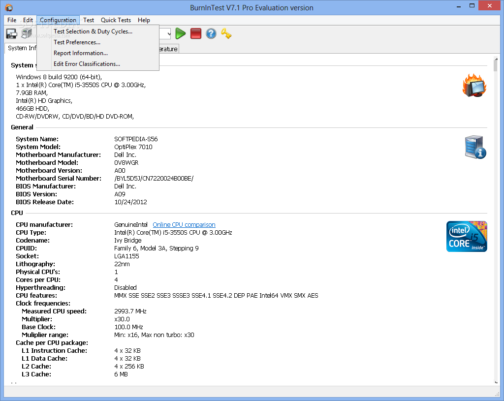Open the File menu
This screenshot has width=504, height=401.
[12, 20]
